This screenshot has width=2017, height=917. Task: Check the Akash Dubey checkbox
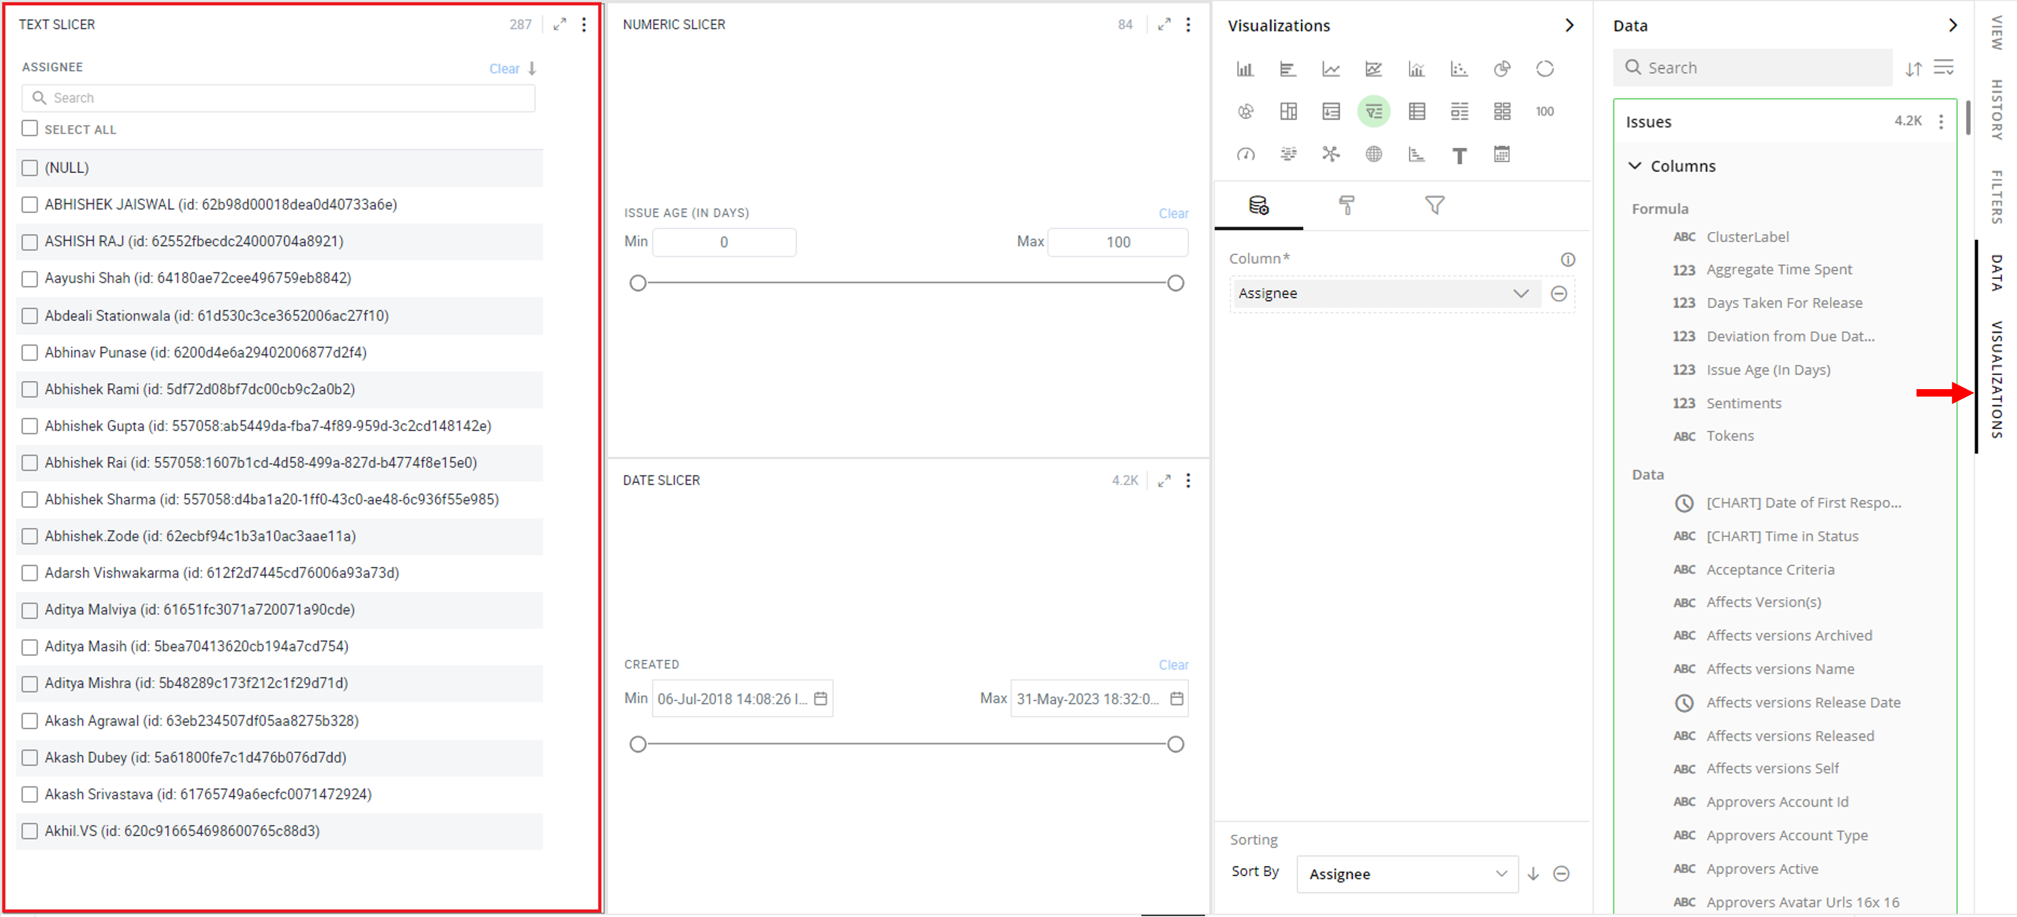[x=30, y=757]
